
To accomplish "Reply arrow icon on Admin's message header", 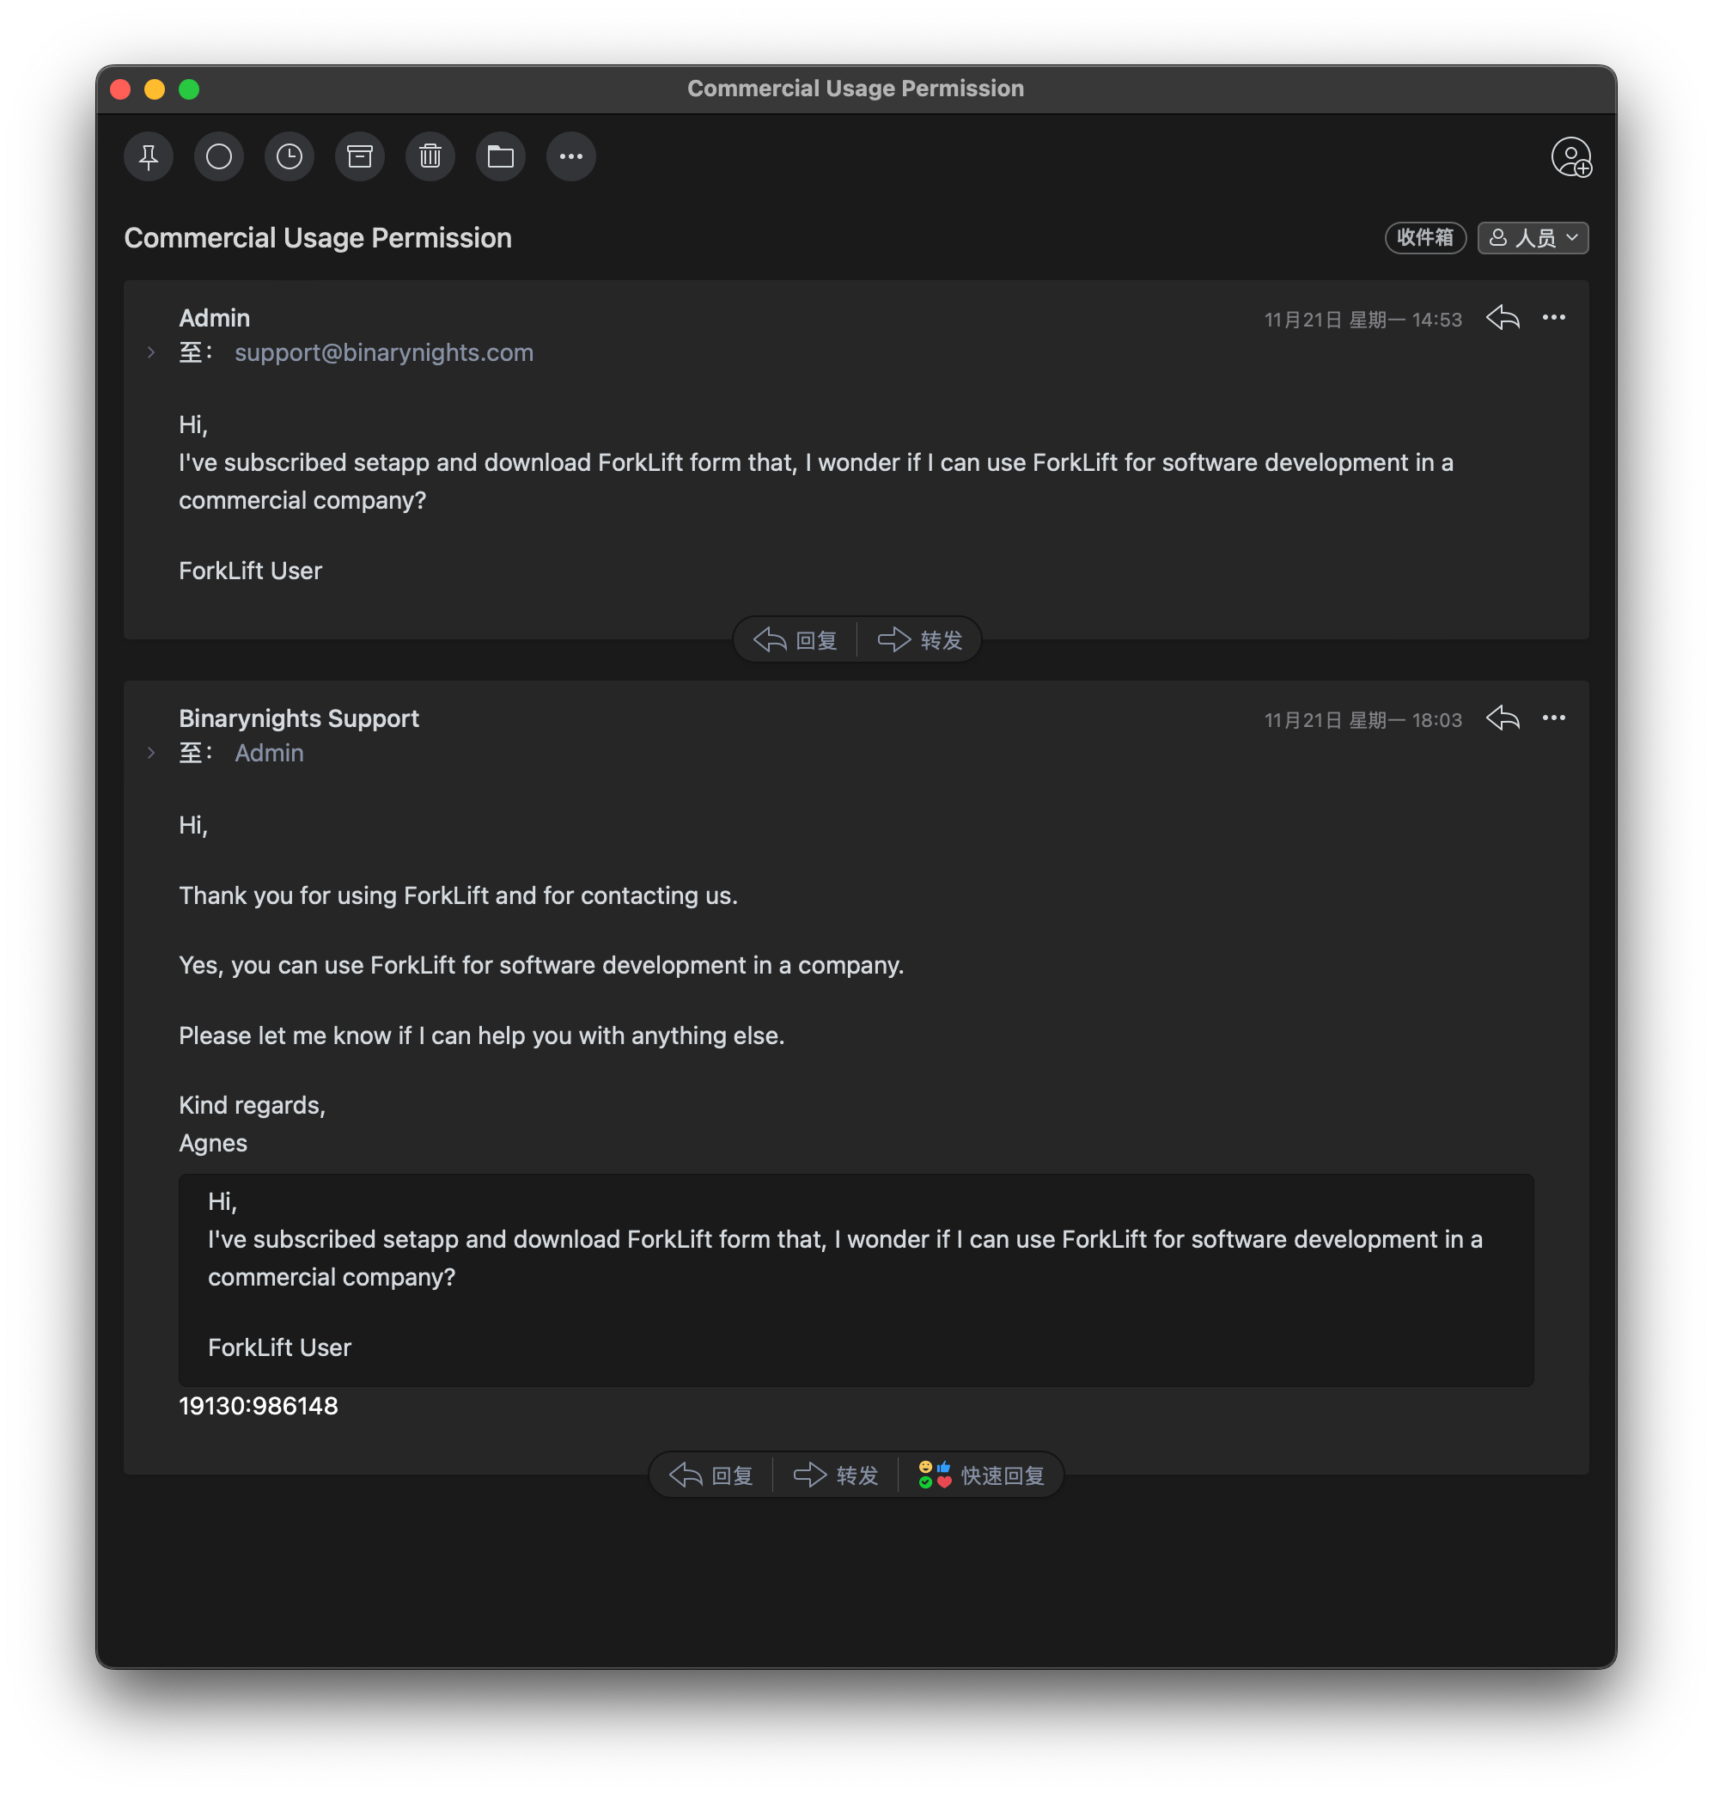I will (1502, 318).
